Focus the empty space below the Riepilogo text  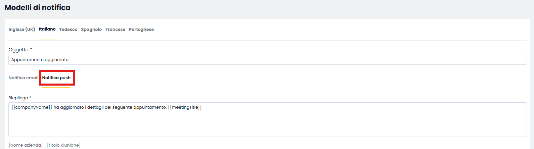[267, 124]
